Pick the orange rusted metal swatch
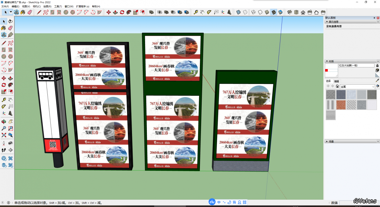 tap(341, 105)
